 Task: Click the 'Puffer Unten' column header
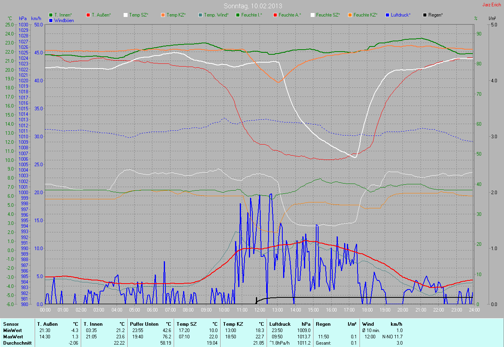click(144, 324)
